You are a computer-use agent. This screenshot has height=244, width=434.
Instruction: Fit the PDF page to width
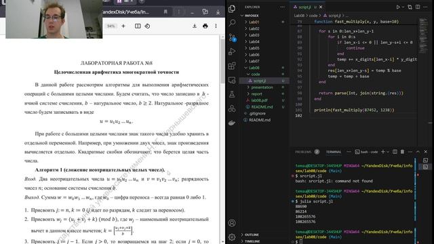138,26
